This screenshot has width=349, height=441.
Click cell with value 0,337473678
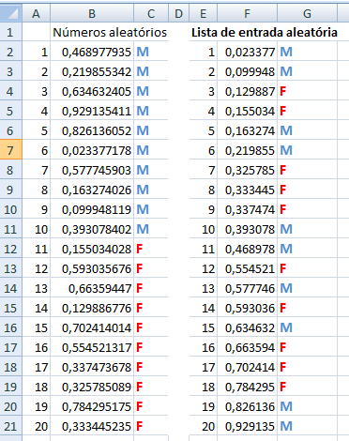(x=92, y=367)
